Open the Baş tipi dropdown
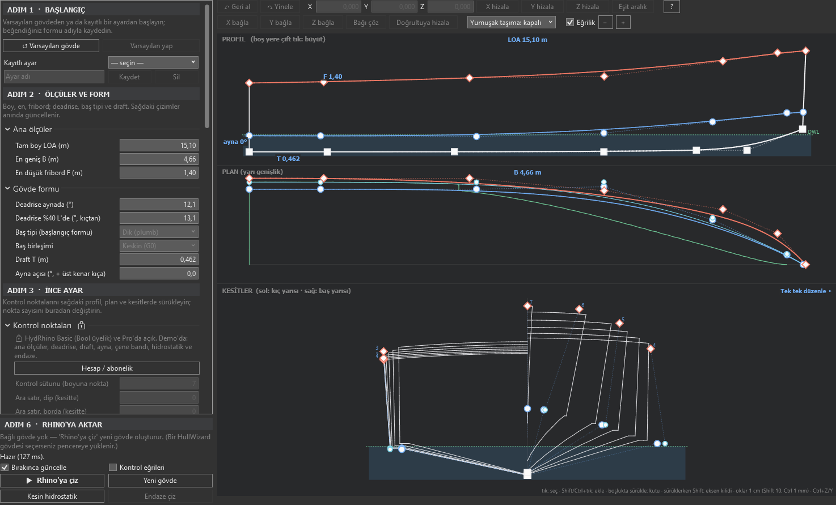This screenshot has height=505, width=836. click(x=159, y=232)
